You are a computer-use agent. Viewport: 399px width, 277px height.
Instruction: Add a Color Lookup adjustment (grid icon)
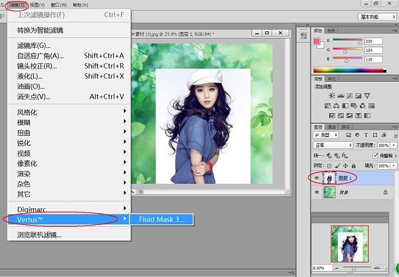tap(372, 106)
